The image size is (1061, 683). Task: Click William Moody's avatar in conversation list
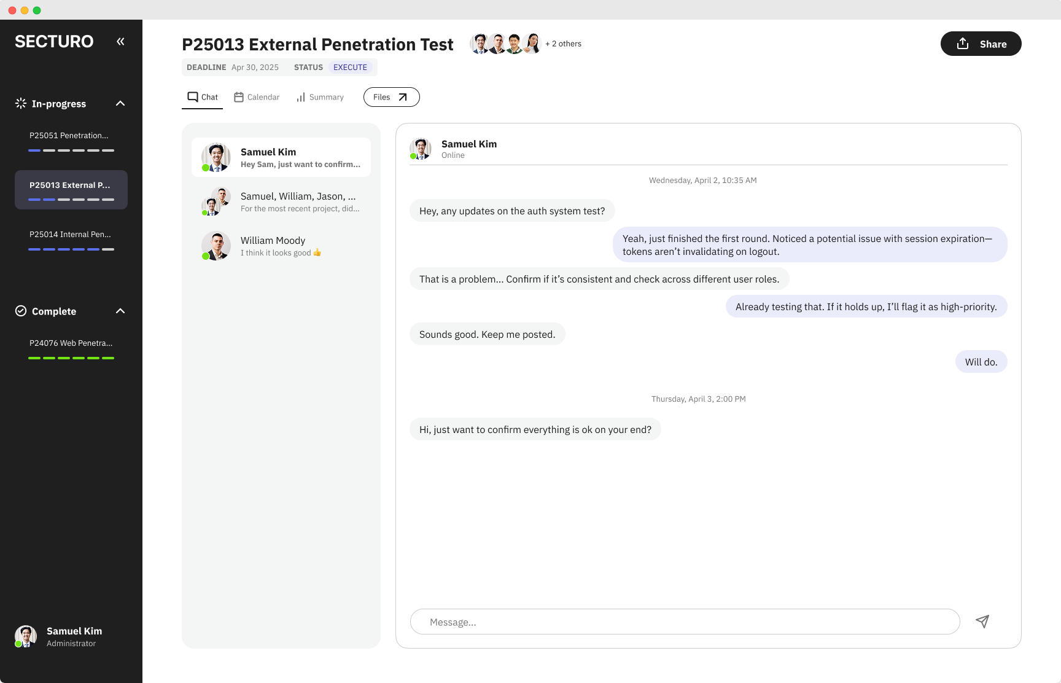click(x=216, y=246)
